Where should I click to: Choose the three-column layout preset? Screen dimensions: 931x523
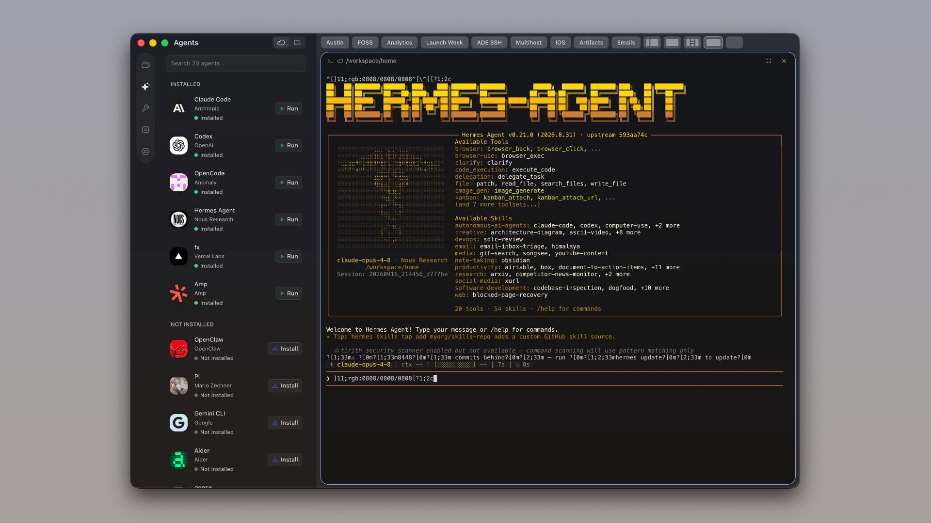692,43
